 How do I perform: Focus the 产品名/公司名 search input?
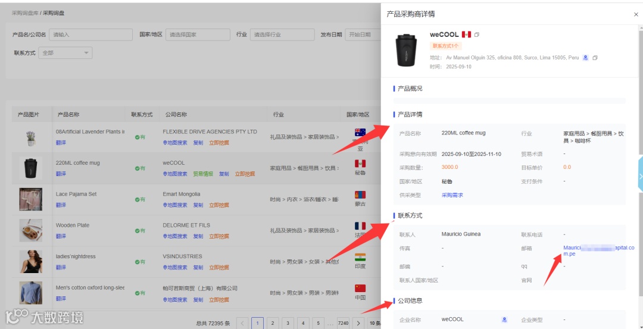[90, 35]
